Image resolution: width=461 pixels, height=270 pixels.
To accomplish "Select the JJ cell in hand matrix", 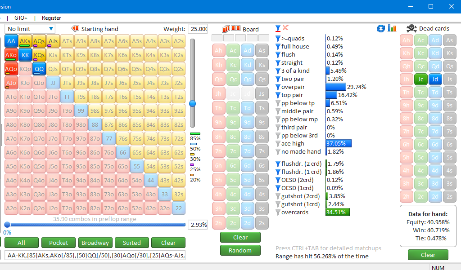I will (53, 83).
